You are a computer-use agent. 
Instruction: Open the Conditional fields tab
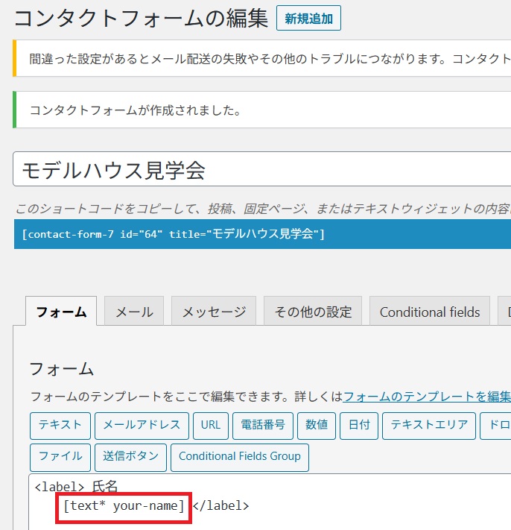coord(430,312)
